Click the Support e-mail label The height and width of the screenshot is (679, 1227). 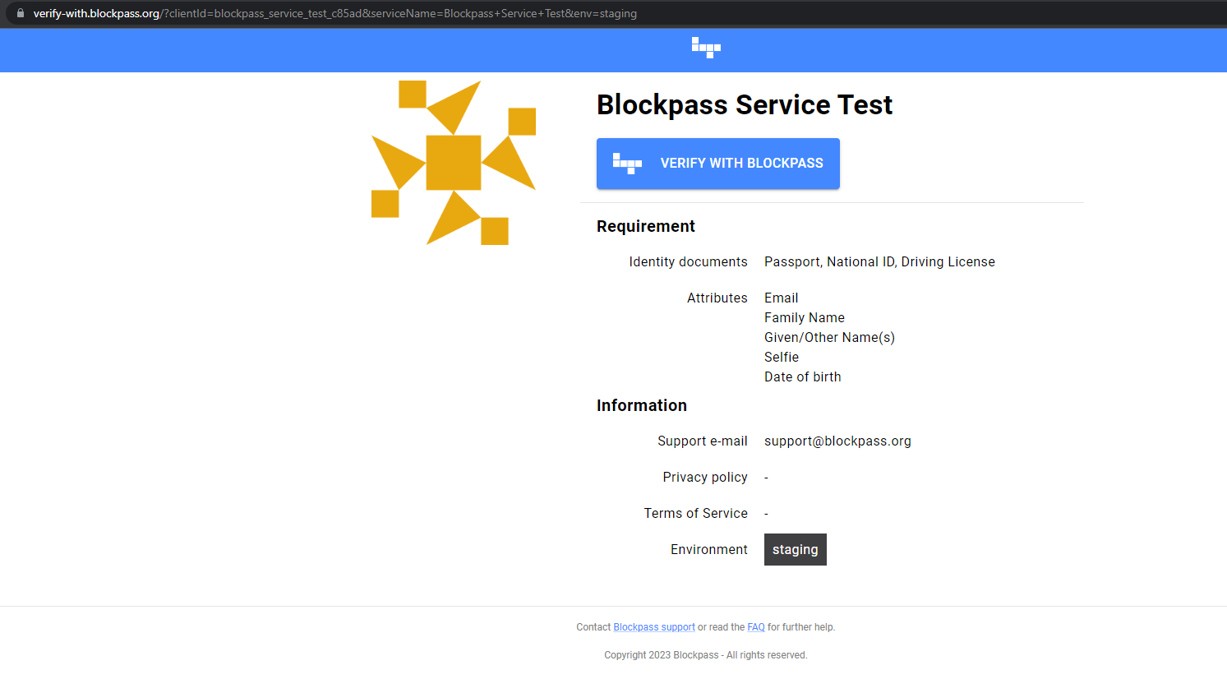click(x=703, y=441)
